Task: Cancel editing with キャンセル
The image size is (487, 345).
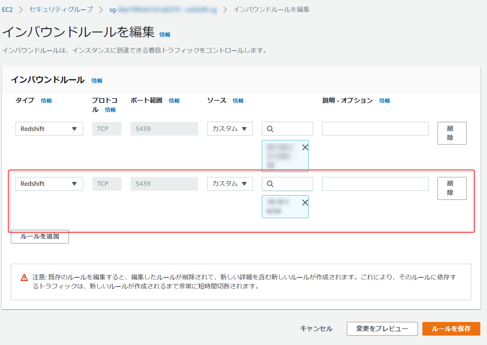Action: [316, 329]
